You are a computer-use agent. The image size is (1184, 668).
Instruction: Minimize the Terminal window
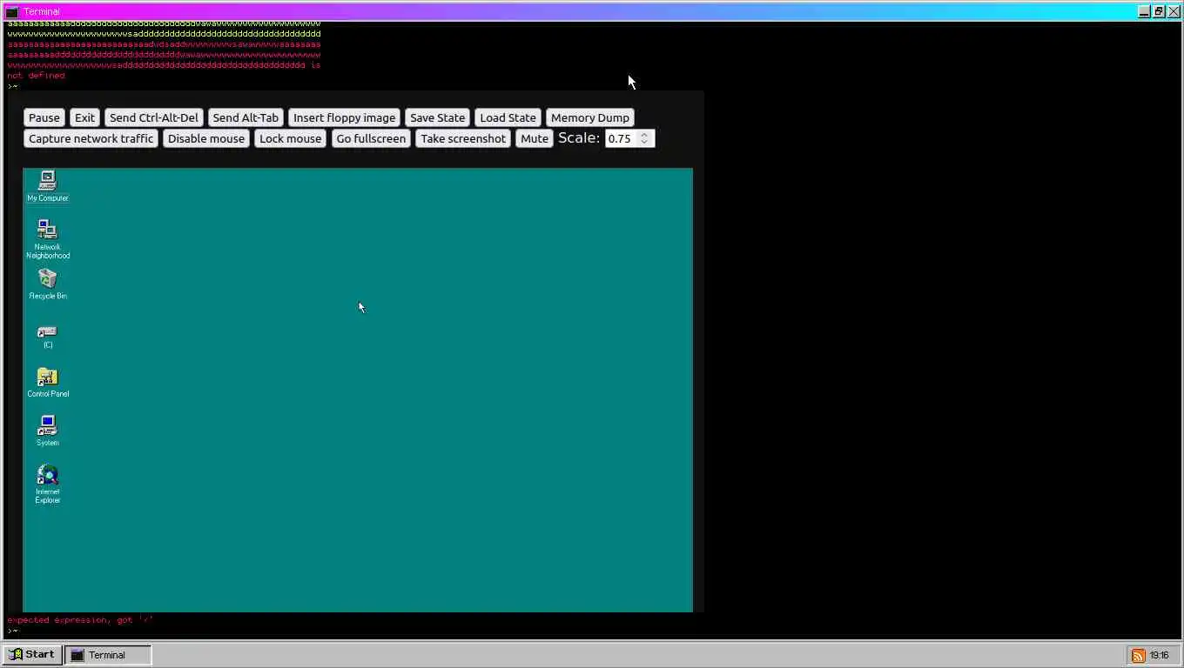point(1144,12)
